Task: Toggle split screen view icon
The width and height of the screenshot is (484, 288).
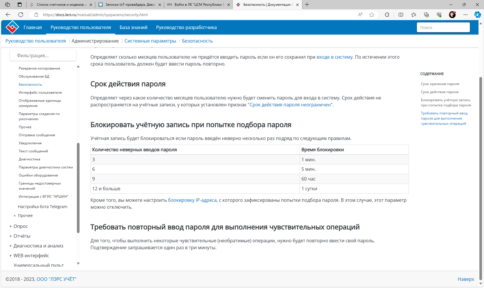Action: click(x=401, y=15)
